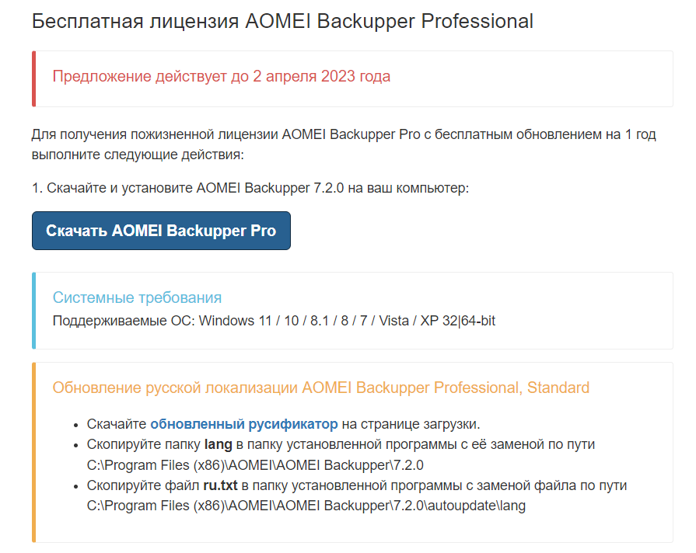Click the orange Обновление русской локализации heading
696x553 pixels.
pyautogui.click(x=320, y=388)
